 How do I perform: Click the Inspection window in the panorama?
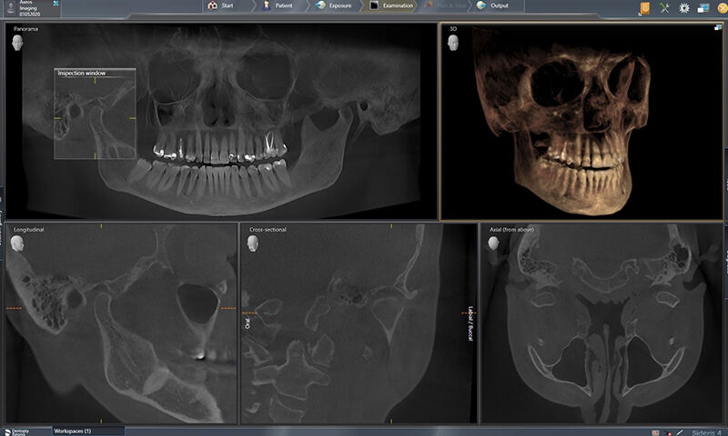(x=95, y=114)
